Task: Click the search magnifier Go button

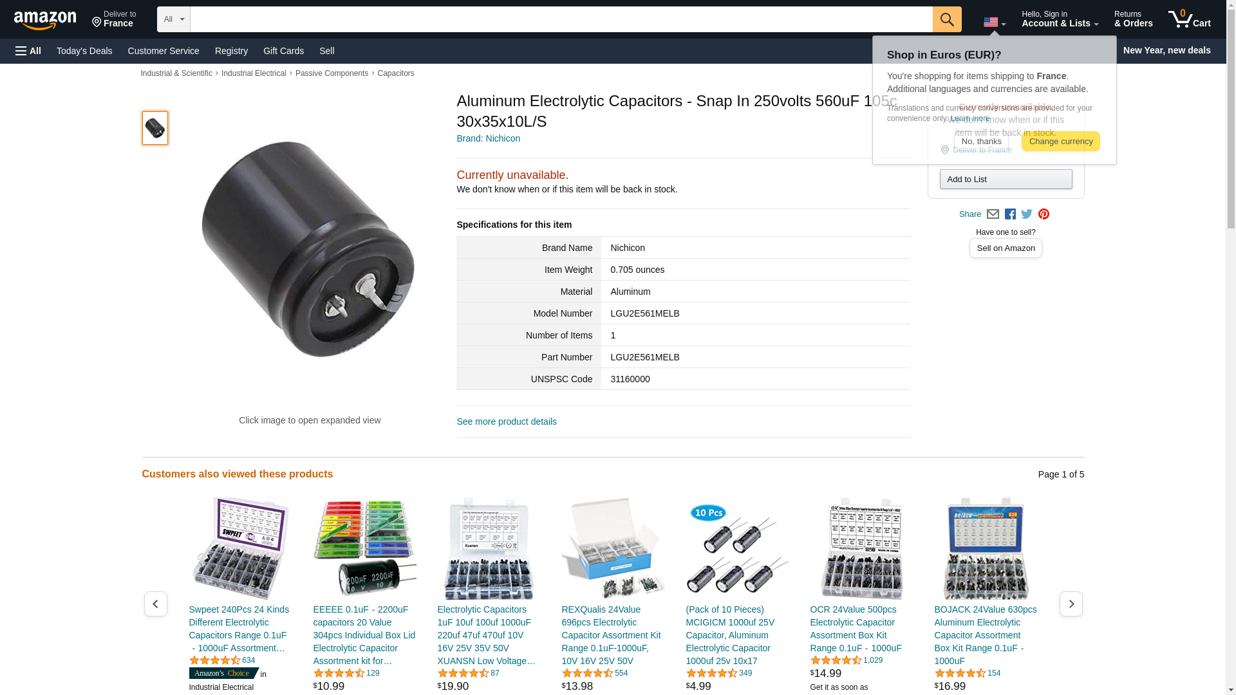Action: pos(947,19)
